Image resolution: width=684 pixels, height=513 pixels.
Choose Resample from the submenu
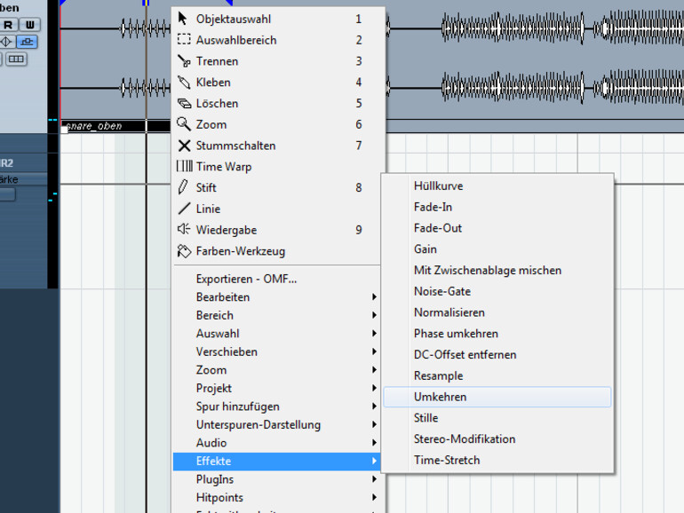pyautogui.click(x=497, y=375)
